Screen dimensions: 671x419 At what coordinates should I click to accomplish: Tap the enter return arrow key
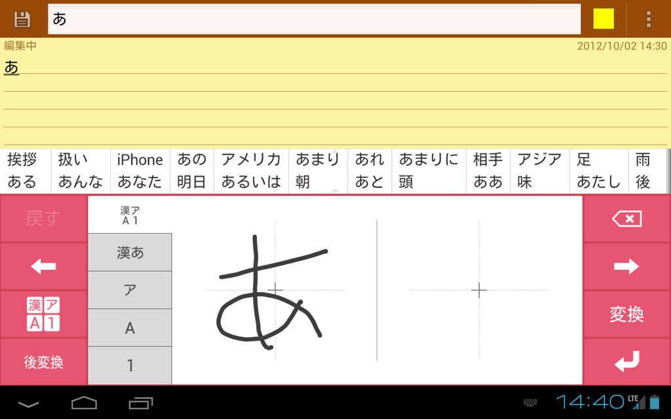pyautogui.click(x=626, y=361)
